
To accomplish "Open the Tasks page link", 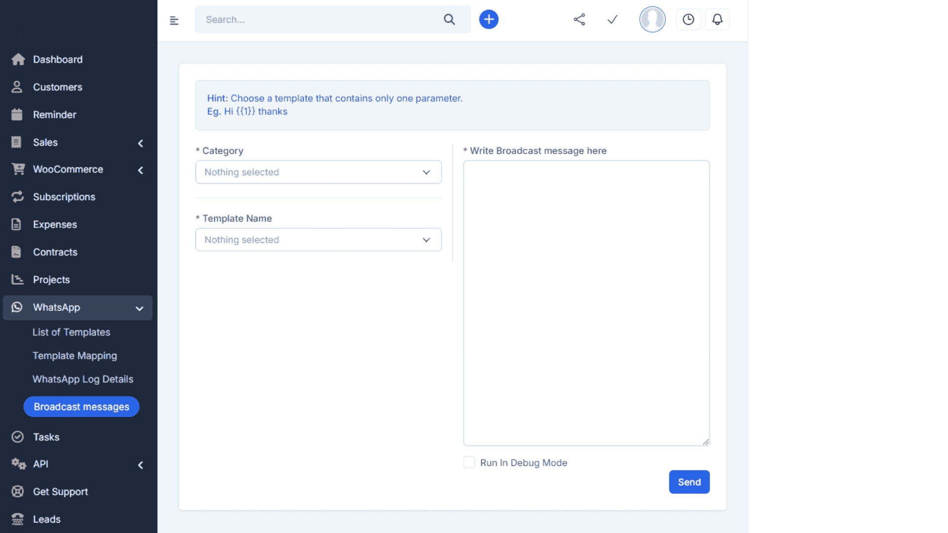I will (x=46, y=437).
